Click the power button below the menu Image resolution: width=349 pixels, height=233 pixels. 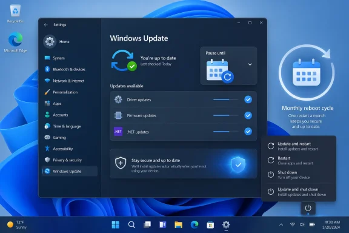(308, 208)
